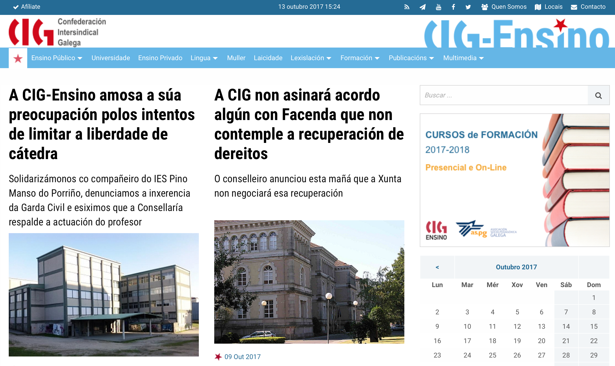This screenshot has height=366, width=615.
Task: Select day 5 in the calendar
Action: click(x=517, y=312)
